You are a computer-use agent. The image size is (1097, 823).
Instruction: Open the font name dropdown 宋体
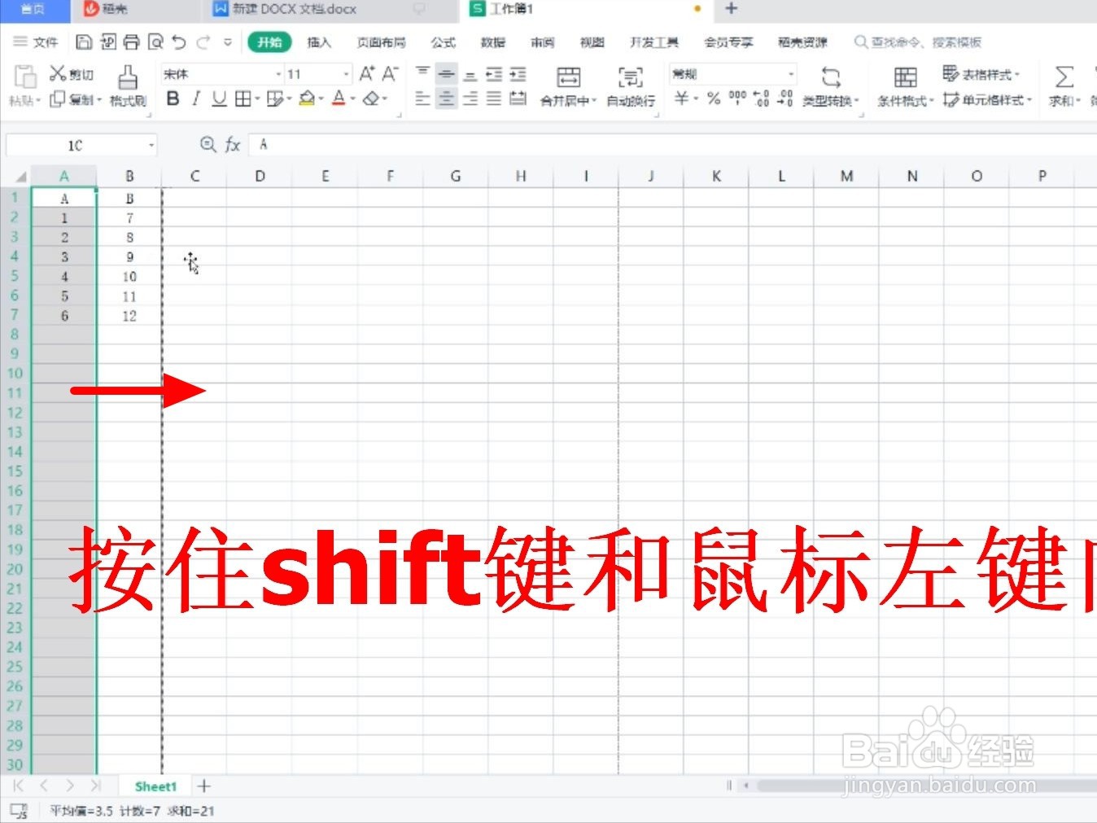point(278,74)
